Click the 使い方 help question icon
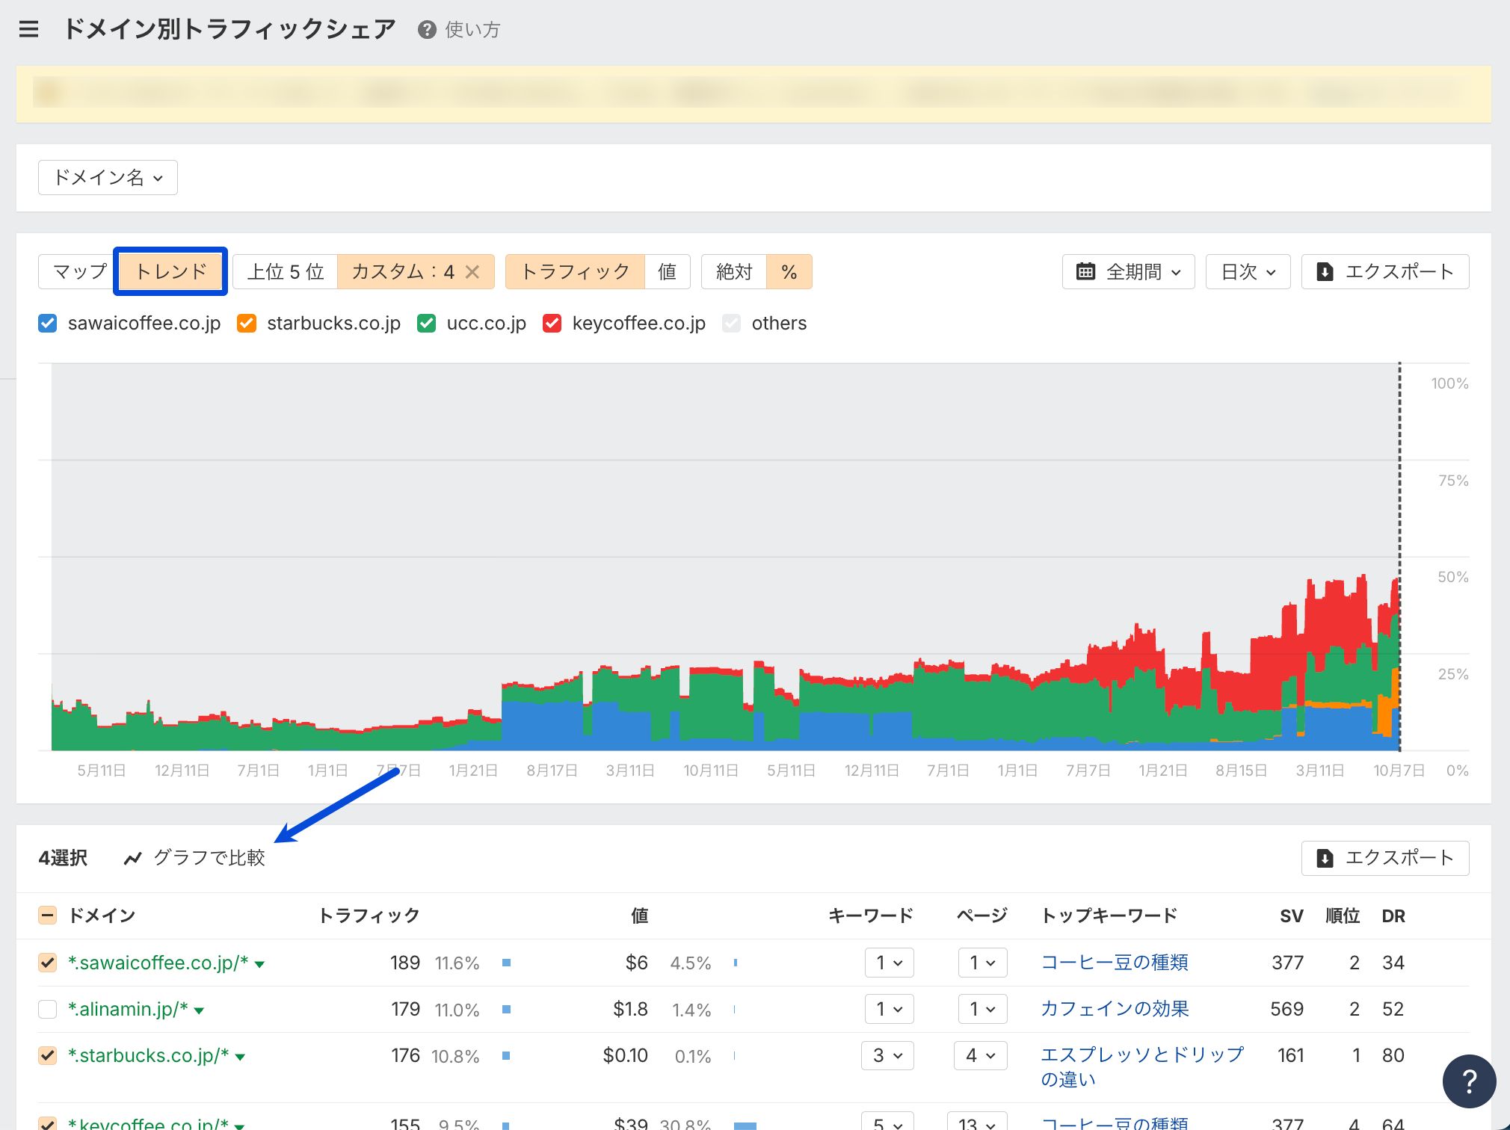This screenshot has width=1510, height=1130. (427, 30)
